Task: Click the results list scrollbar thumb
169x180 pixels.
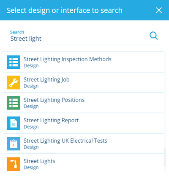Action: pos(165,157)
